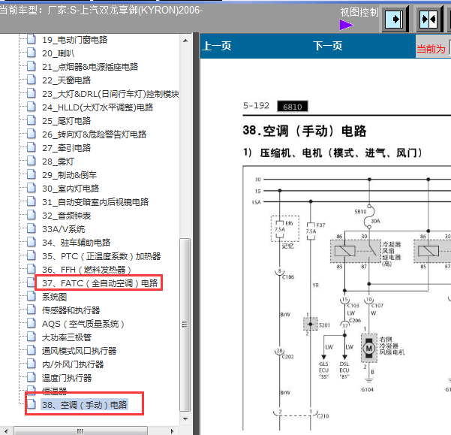Click document icon beside 22_天窗电路
Image resolution: width=451 pixels, height=435 pixels.
coord(31,80)
